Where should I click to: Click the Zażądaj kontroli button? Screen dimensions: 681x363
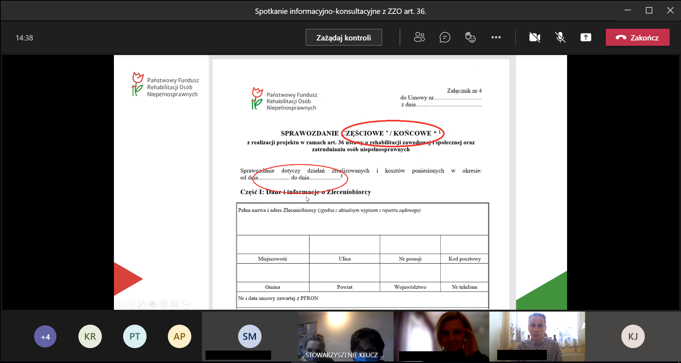click(x=344, y=38)
